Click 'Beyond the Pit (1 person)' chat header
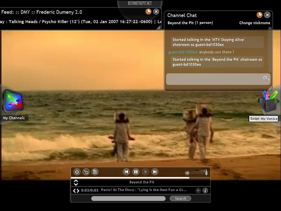Image resolution: width=281 pixels, height=211 pixels. point(190,23)
